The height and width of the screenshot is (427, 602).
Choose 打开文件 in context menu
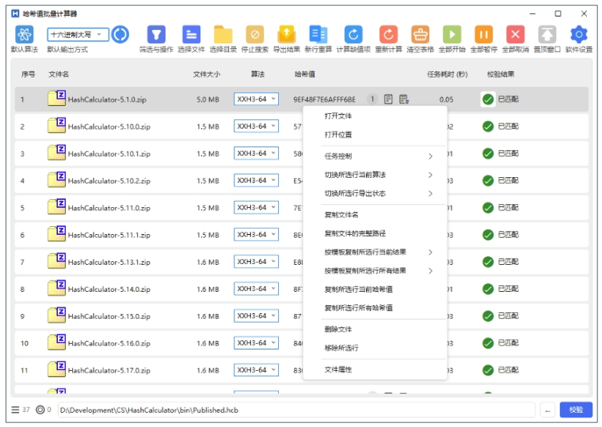point(375,116)
